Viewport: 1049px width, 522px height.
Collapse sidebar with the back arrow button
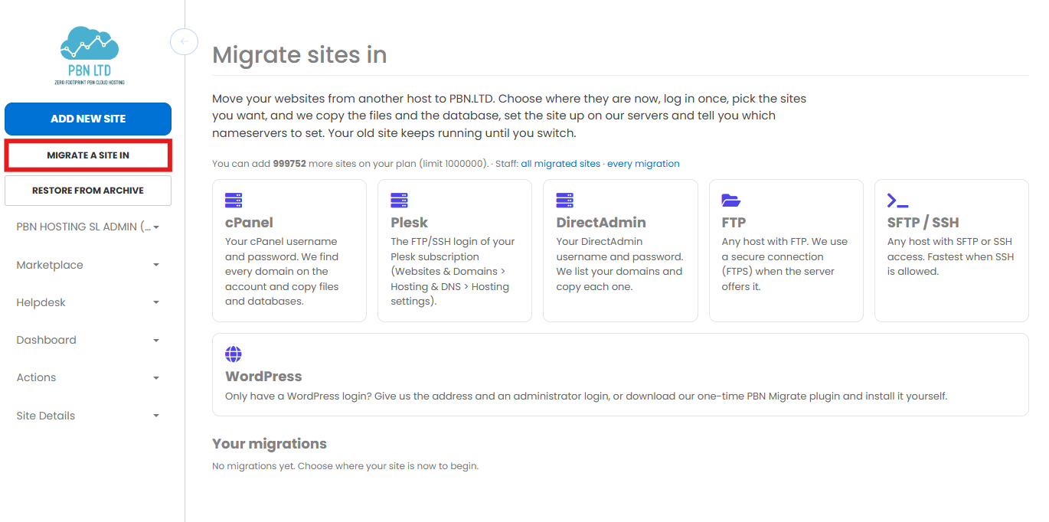pos(184,41)
